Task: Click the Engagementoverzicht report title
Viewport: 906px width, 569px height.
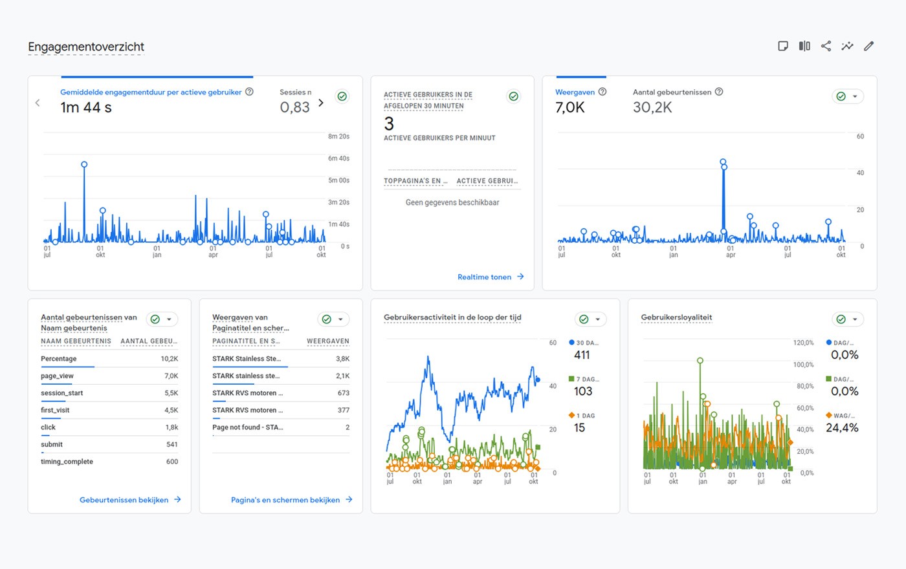Action: [86, 47]
